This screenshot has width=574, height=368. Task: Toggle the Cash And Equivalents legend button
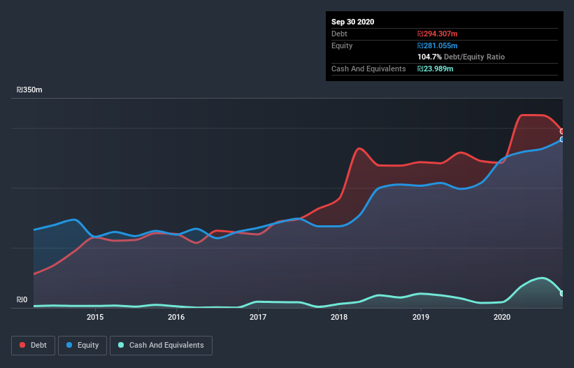161,346
